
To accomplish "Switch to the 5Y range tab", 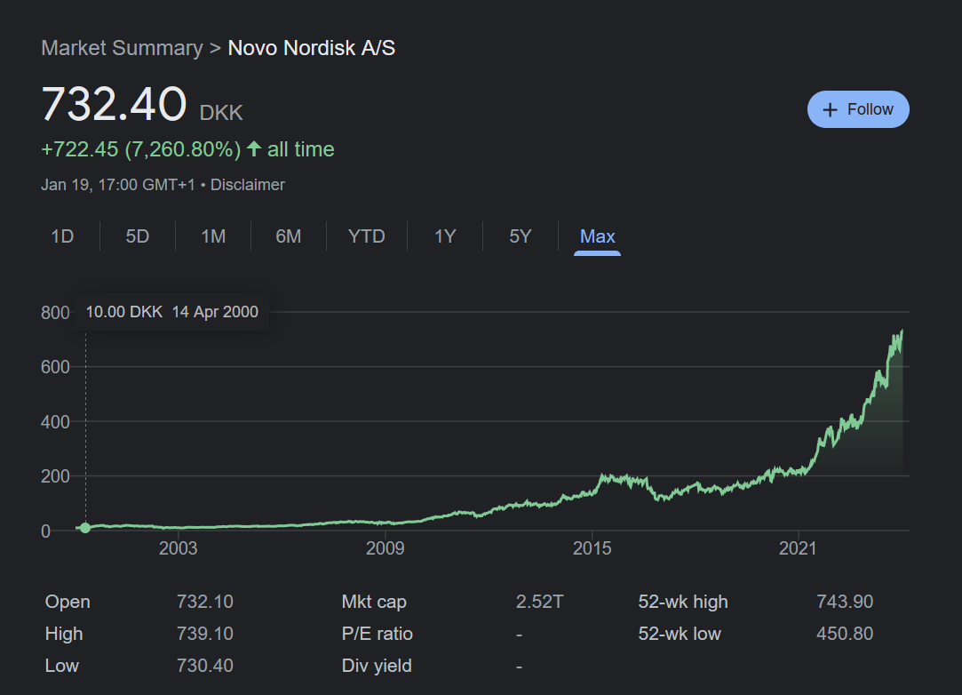I will pos(521,236).
